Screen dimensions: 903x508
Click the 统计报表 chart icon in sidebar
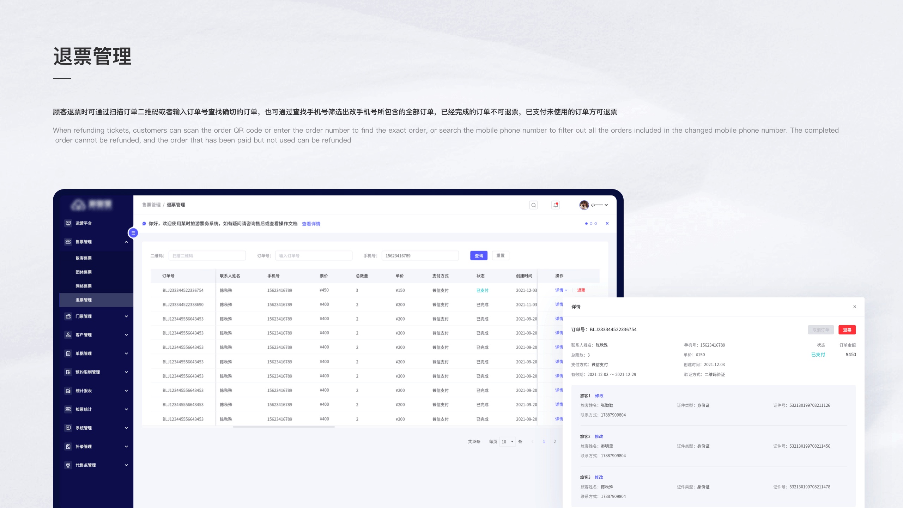click(68, 391)
